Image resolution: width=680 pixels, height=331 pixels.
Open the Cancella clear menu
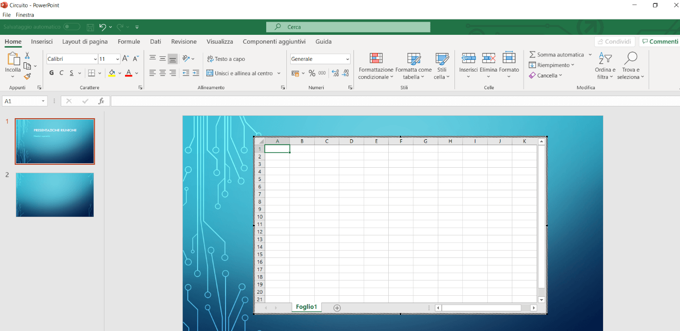tap(546, 76)
